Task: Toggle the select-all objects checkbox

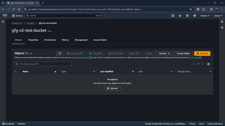Action: [x=16, y=71]
